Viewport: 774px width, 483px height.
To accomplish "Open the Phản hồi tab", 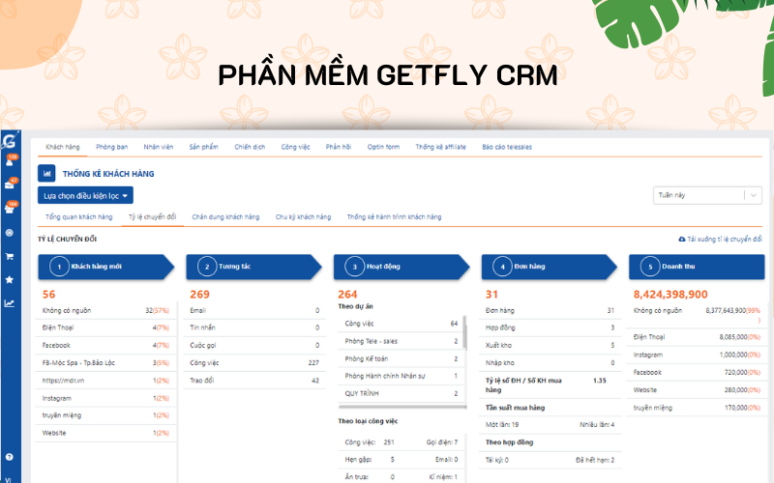I will pyautogui.click(x=338, y=147).
